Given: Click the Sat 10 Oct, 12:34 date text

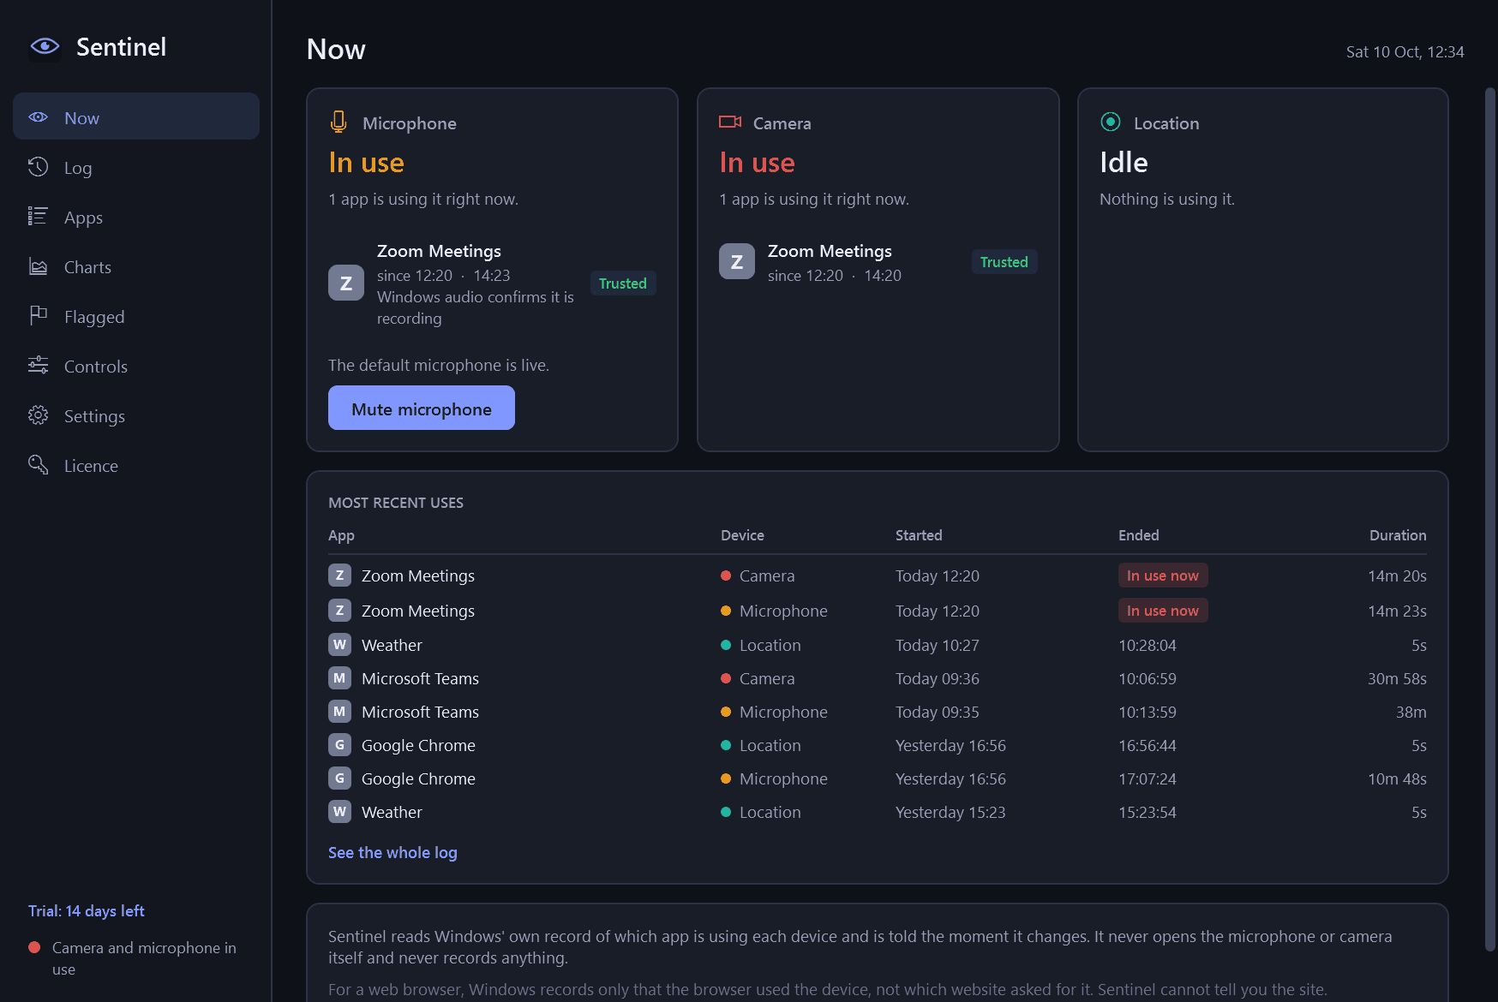Looking at the screenshot, I should pos(1405,52).
